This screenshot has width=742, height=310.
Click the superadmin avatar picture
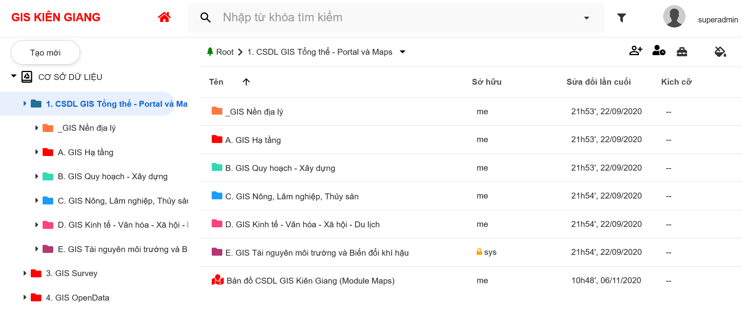click(674, 17)
